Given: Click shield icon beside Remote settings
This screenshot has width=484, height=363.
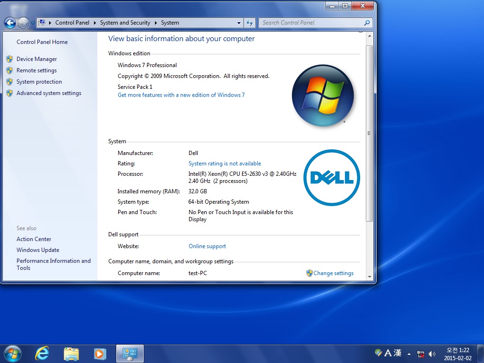Looking at the screenshot, I should 9,70.
